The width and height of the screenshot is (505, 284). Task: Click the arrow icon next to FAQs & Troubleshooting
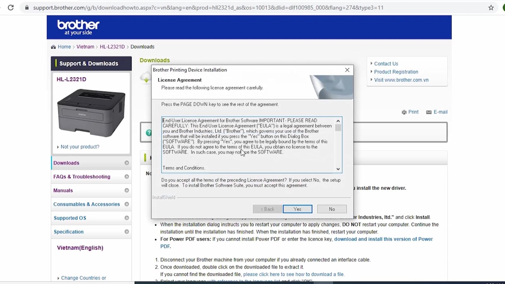point(127,177)
